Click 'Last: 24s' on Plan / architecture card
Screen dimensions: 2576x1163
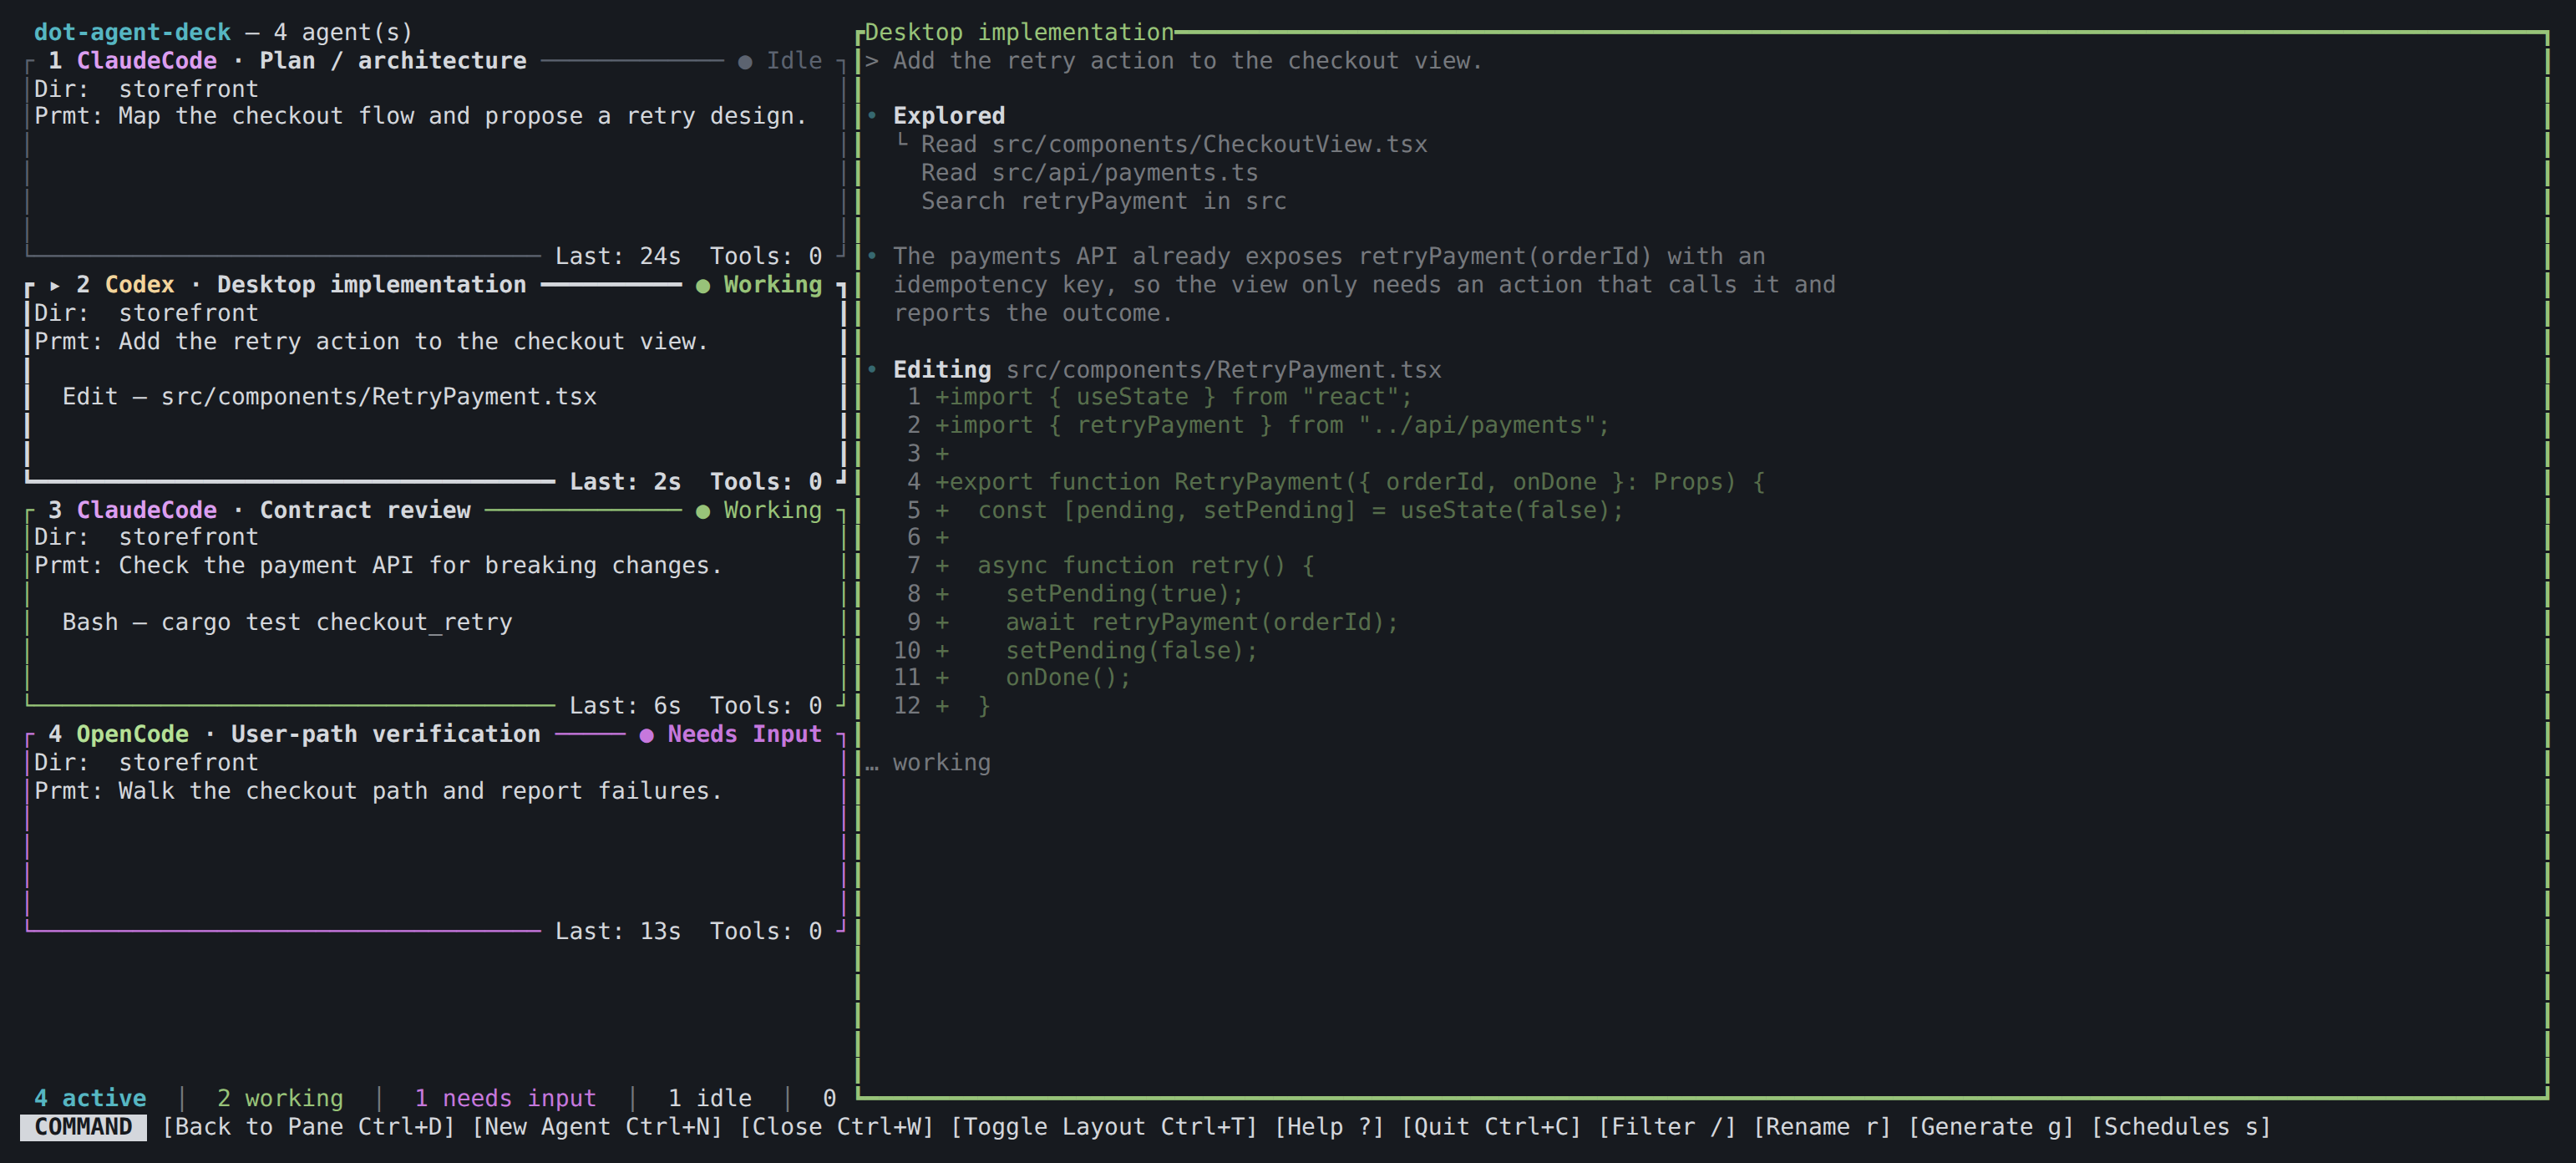618,257
